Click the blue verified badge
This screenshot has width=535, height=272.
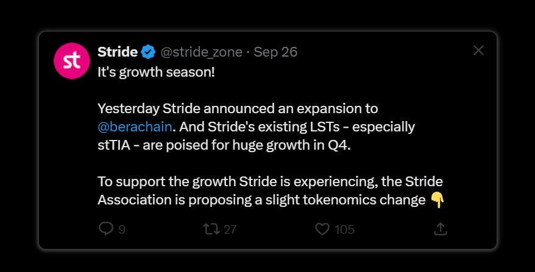coord(148,52)
